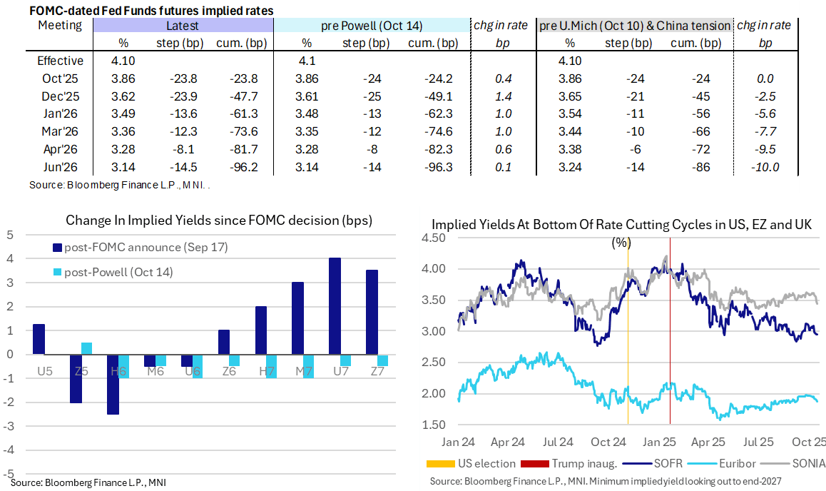This screenshot has width=826, height=491.
Task: Click the -10.0 chg in rate cell
Action: point(765,168)
